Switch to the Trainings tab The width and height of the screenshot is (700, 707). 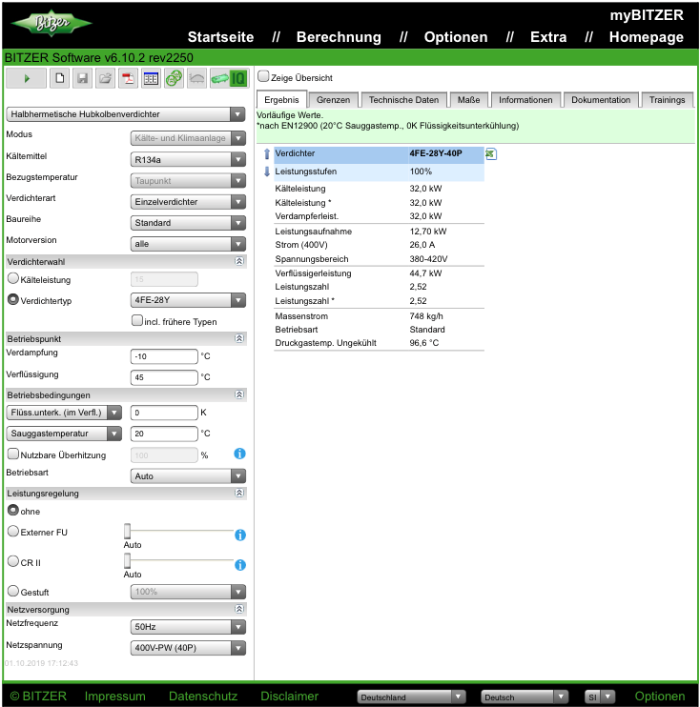click(x=667, y=100)
